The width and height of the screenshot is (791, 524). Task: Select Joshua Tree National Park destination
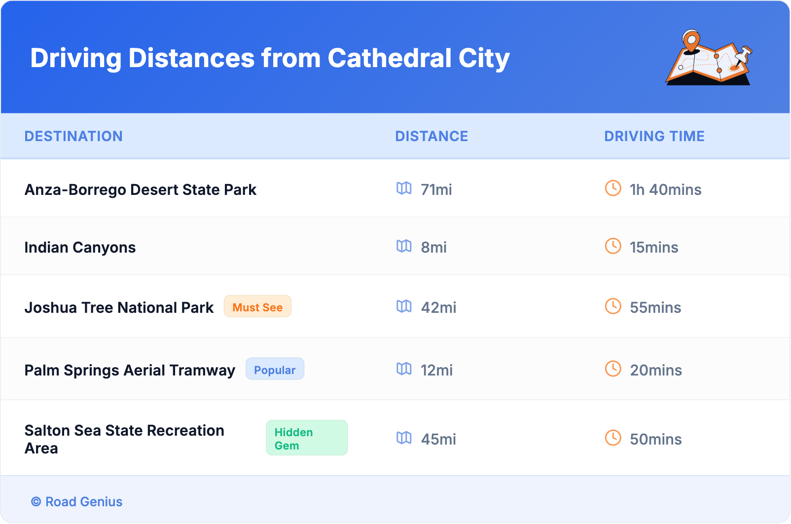click(119, 307)
